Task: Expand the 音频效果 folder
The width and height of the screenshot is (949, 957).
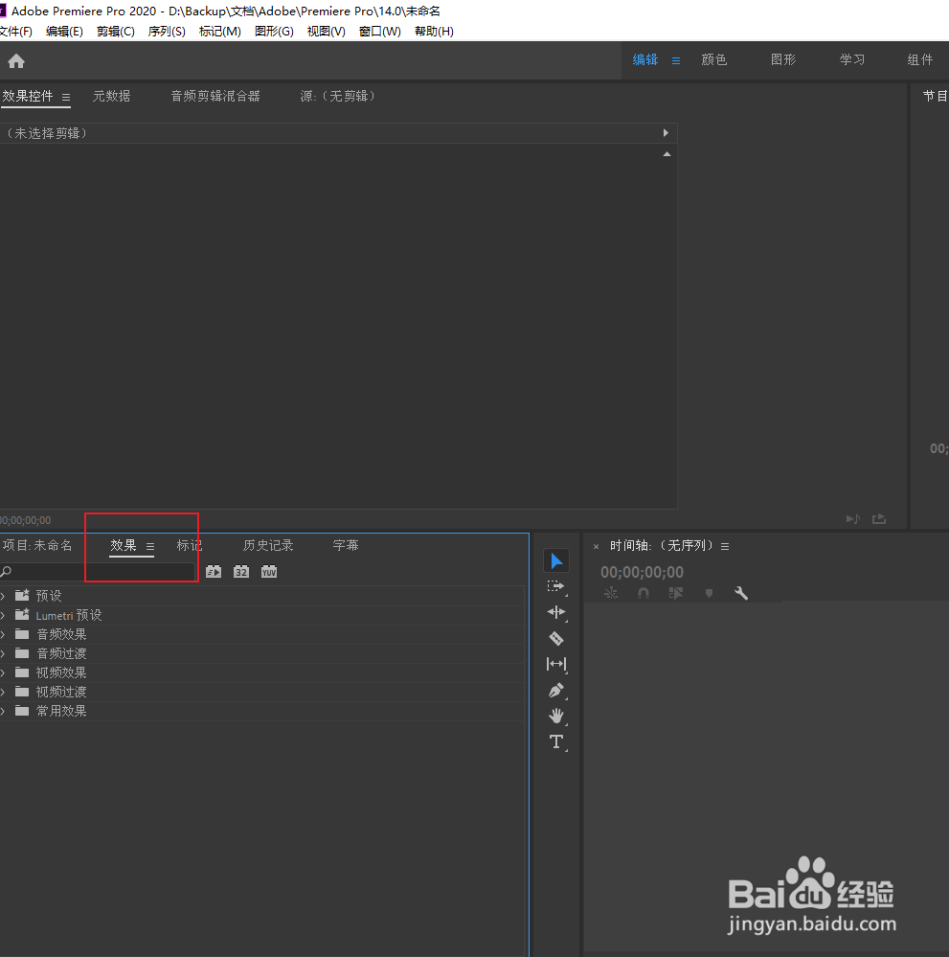Action: (3, 635)
